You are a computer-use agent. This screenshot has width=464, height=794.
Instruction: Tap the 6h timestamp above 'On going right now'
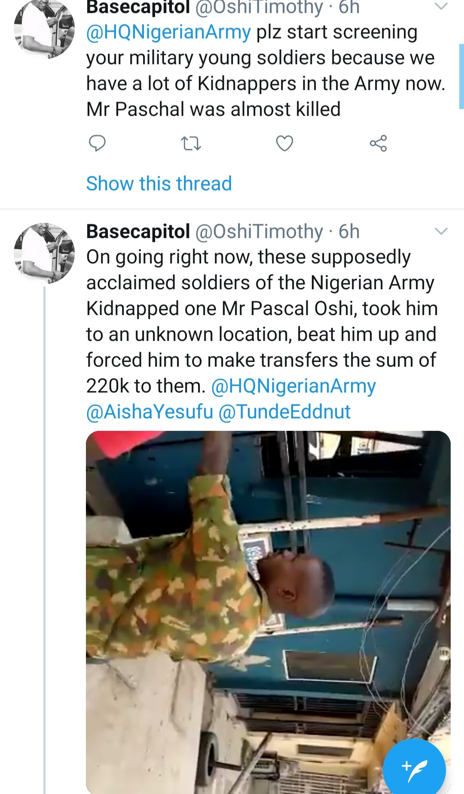(349, 232)
